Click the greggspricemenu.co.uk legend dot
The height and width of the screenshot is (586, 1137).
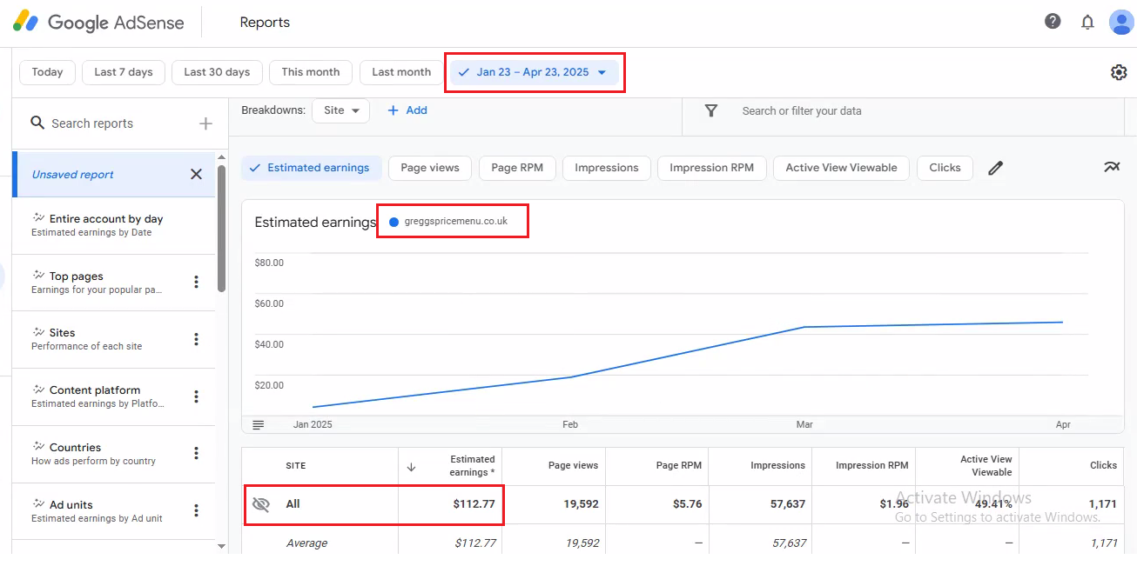point(394,222)
